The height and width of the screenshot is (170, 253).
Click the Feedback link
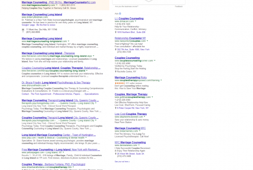[179, 6]
